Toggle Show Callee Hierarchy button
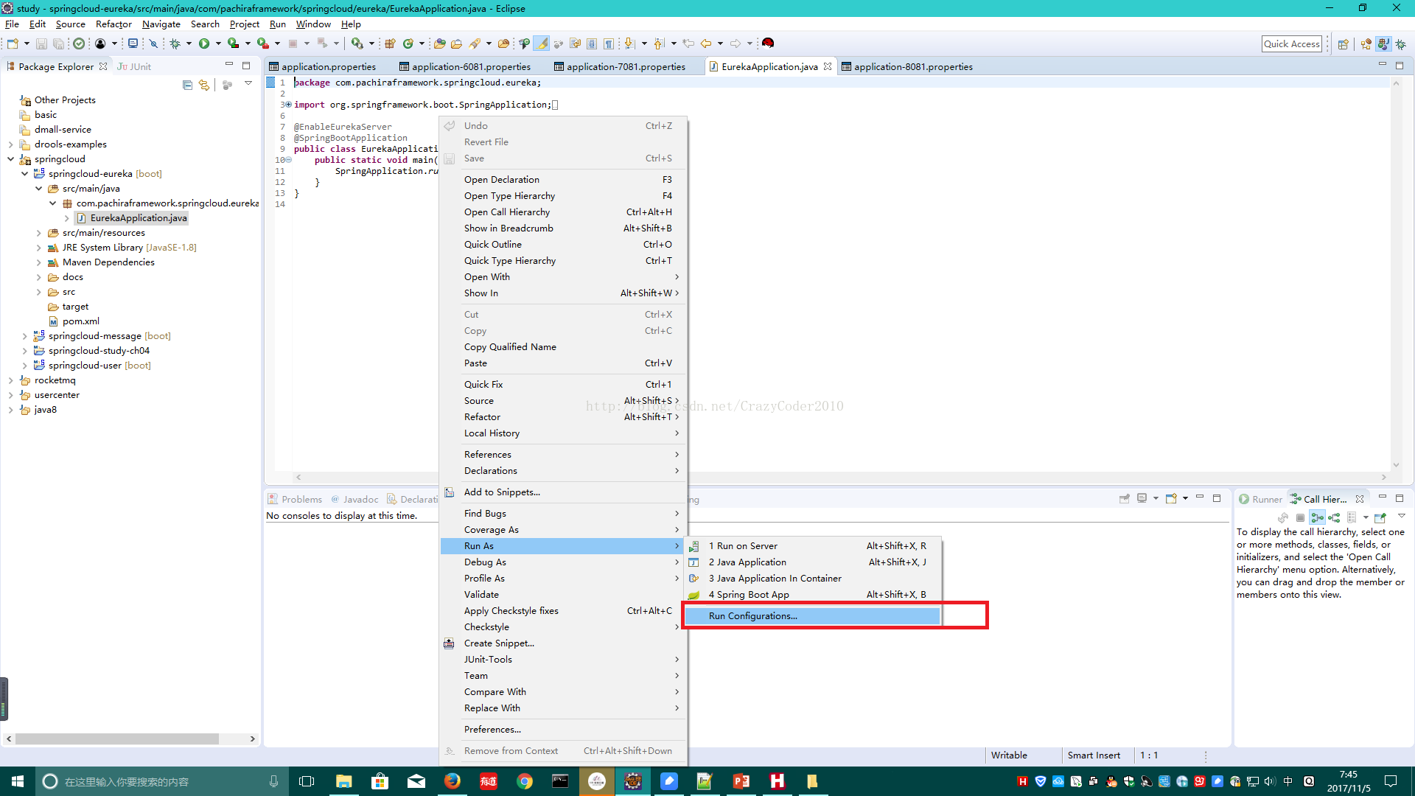Screen dimensions: 1415x796 point(1334,517)
